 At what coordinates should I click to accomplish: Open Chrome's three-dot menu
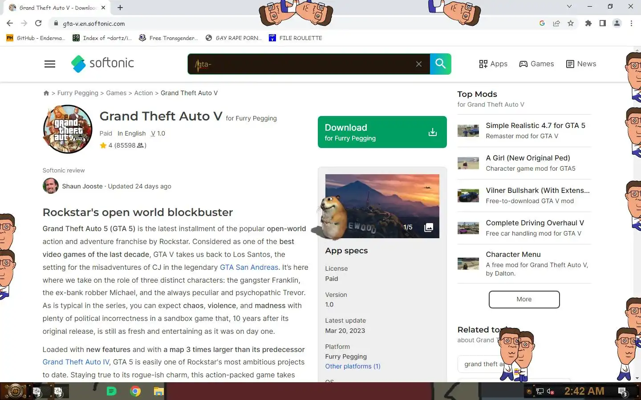coord(631,23)
